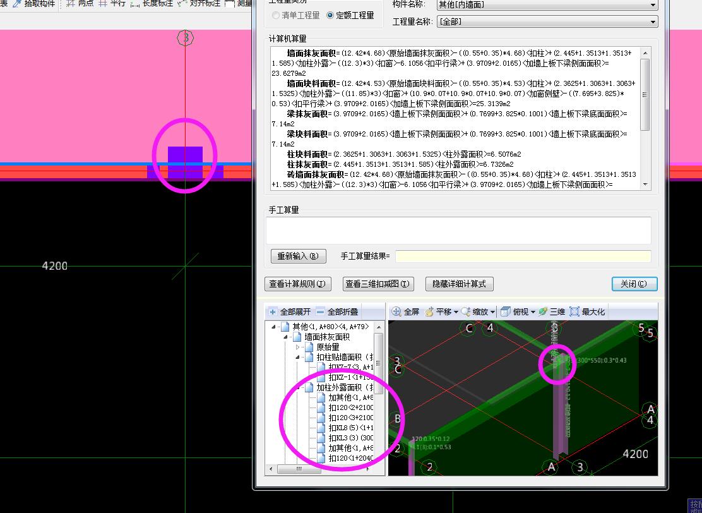Select tree item 扣120<2+2100
This screenshot has height=513, width=702.
350,407
